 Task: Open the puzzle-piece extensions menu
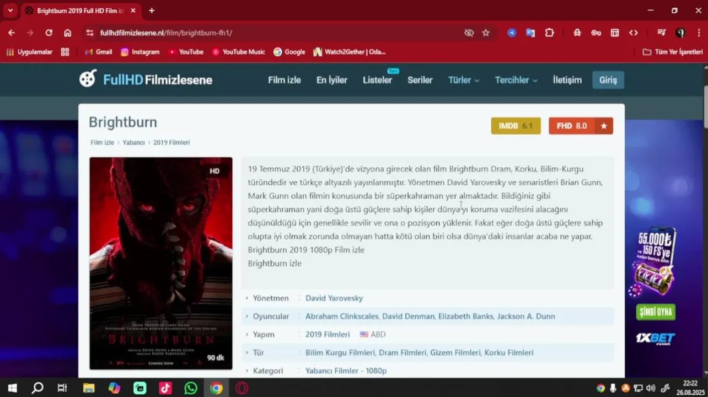[549, 33]
